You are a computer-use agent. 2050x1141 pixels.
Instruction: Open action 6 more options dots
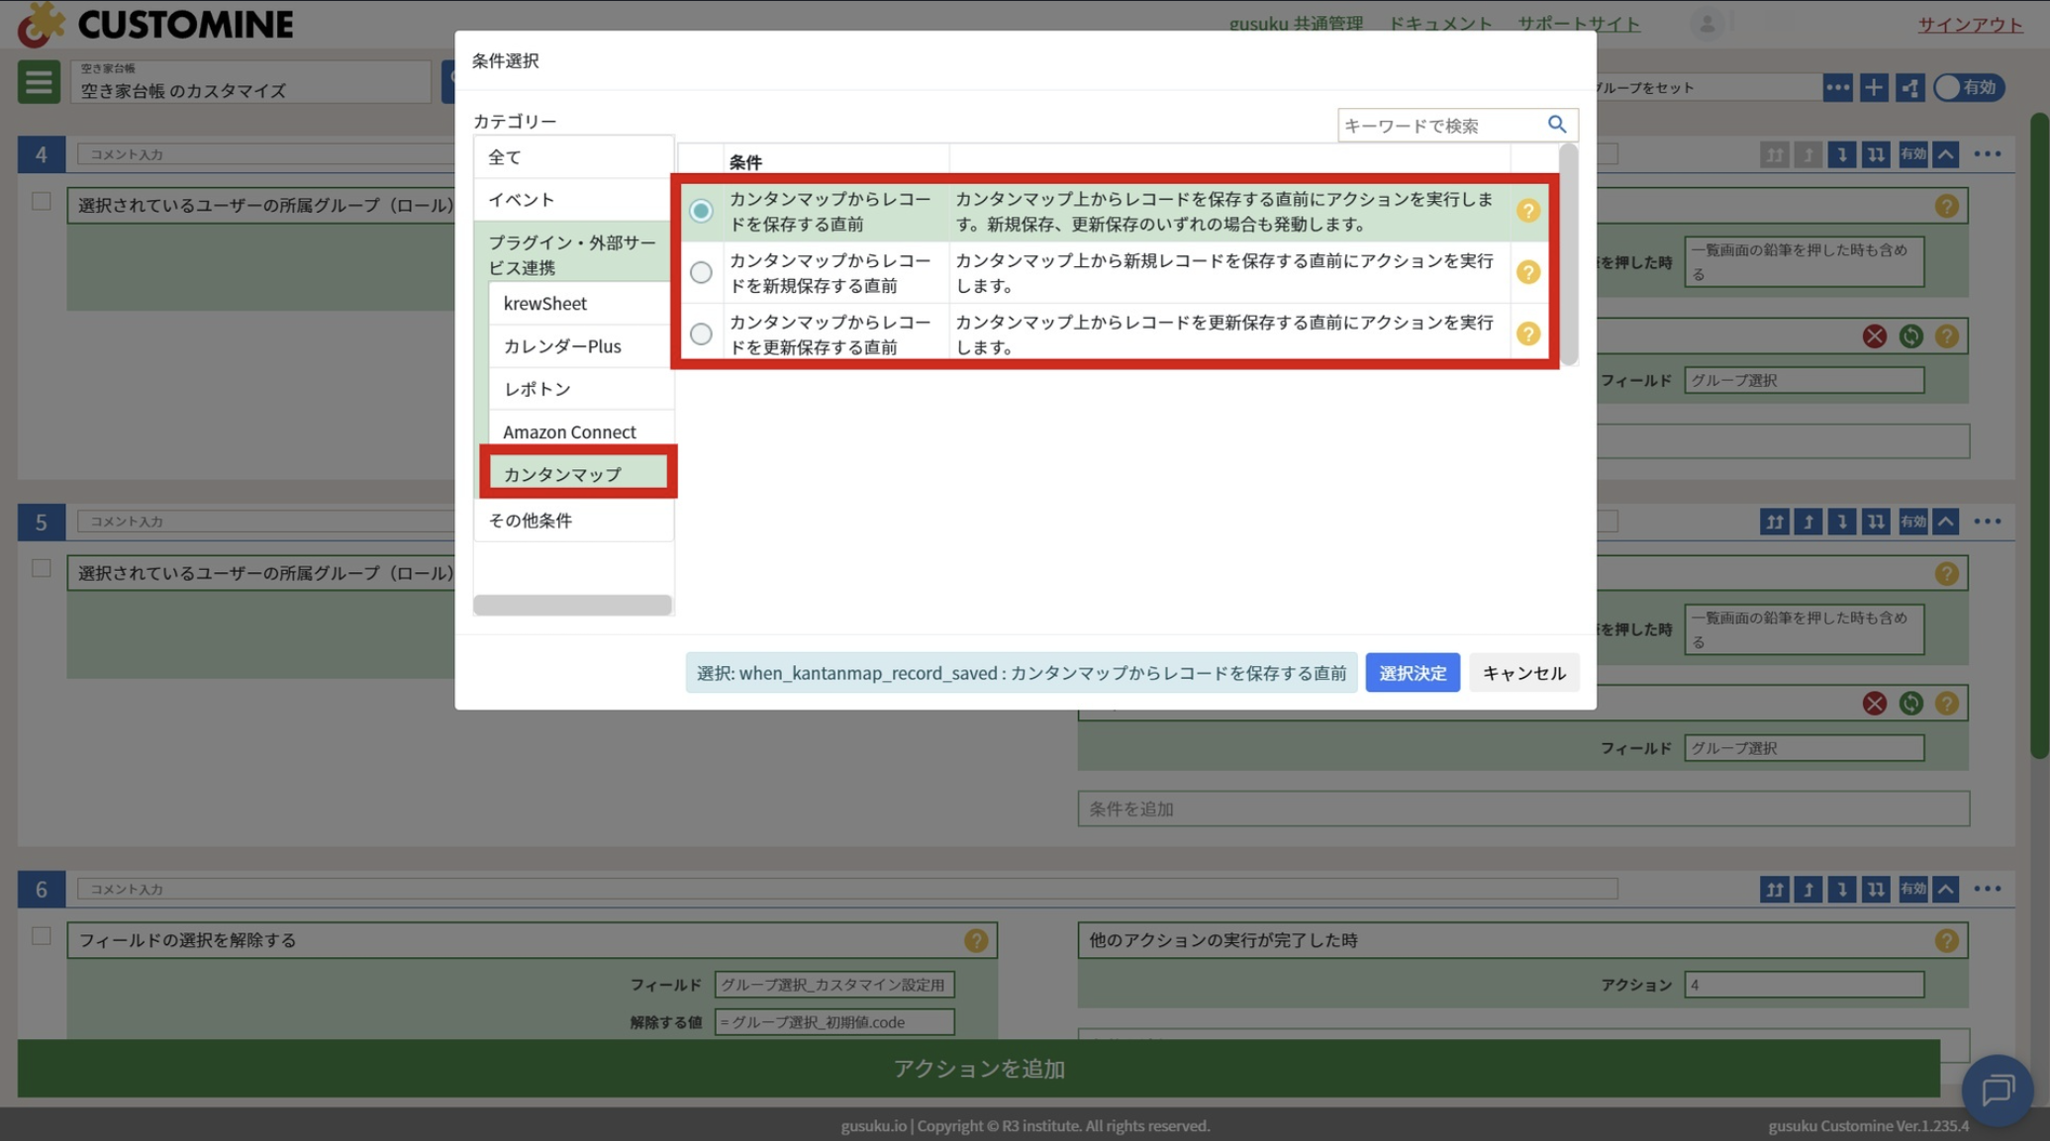(x=1987, y=889)
